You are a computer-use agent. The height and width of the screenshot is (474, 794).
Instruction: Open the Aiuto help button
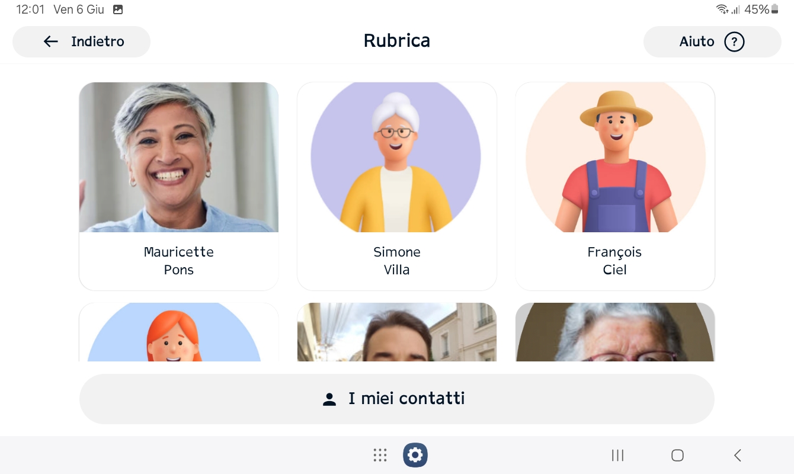[x=712, y=41]
